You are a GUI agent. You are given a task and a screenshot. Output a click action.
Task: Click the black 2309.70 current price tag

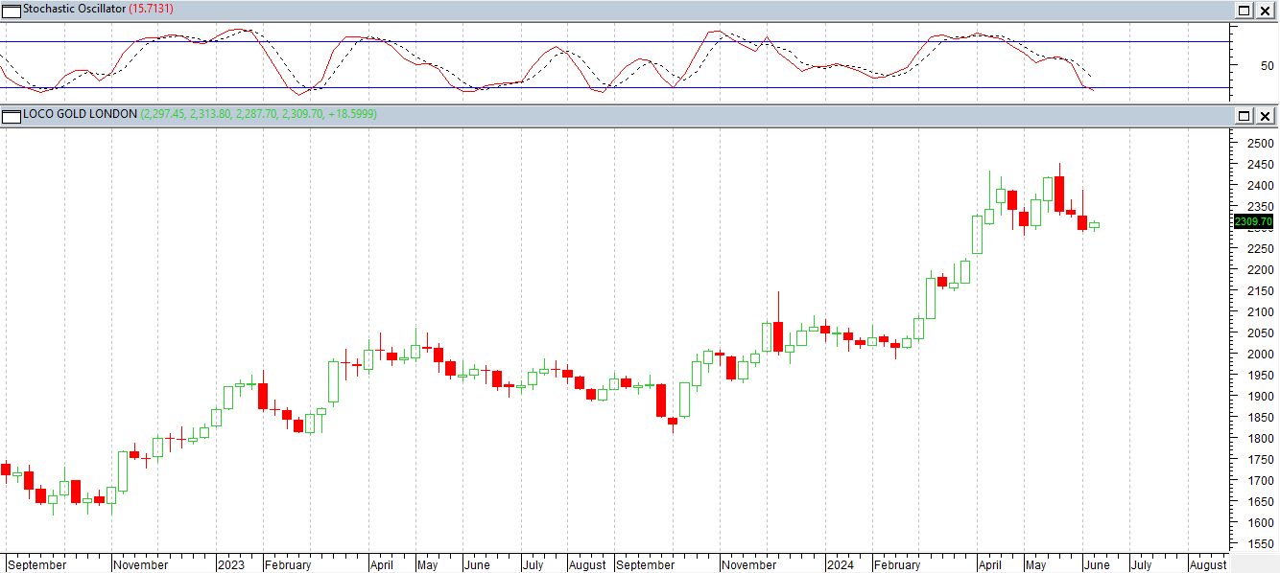[x=1253, y=221]
